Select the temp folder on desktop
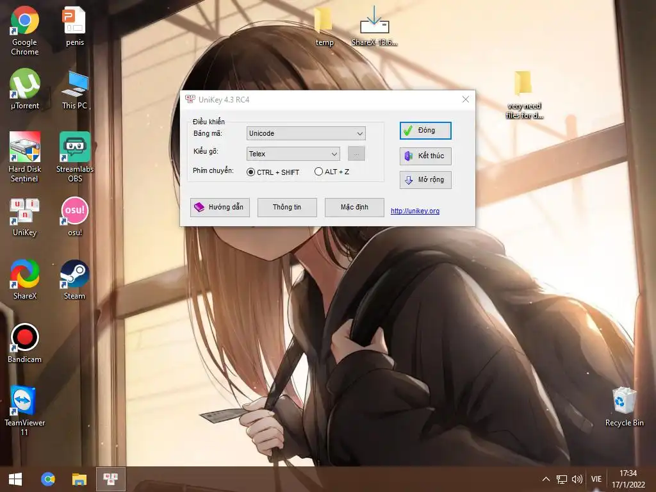The image size is (656, 492). tap(324, 26)
